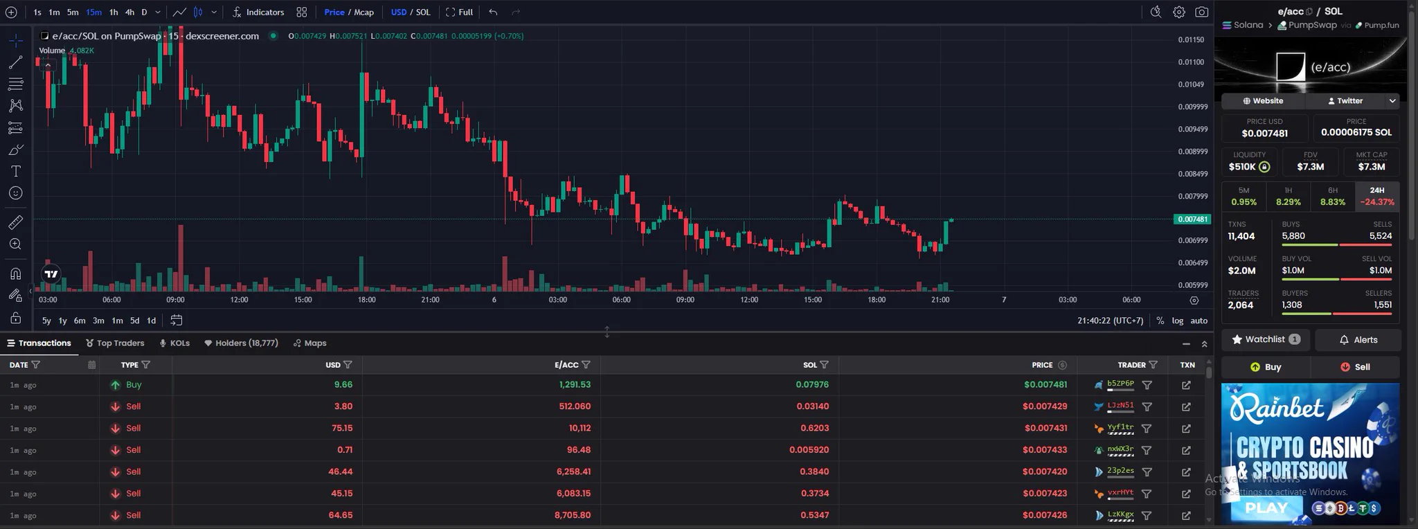1418x529 pixels.
Task: Select the 1H price change tab
Action: click(x=1289, y=196)
